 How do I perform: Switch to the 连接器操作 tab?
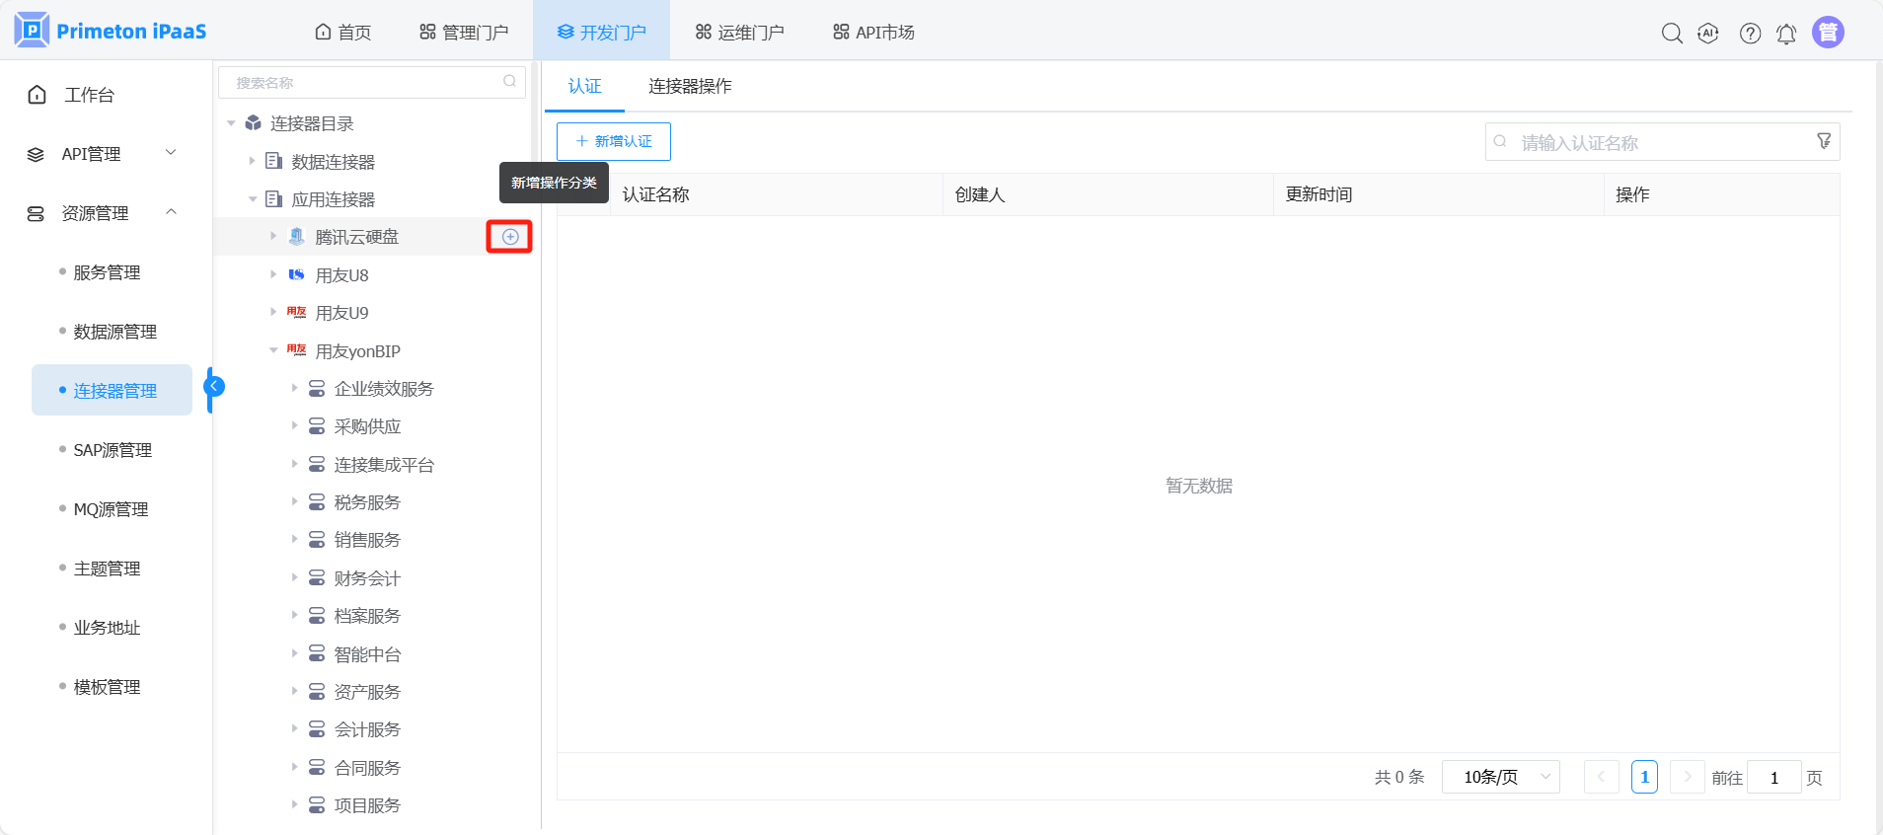[x=690, y=86]
